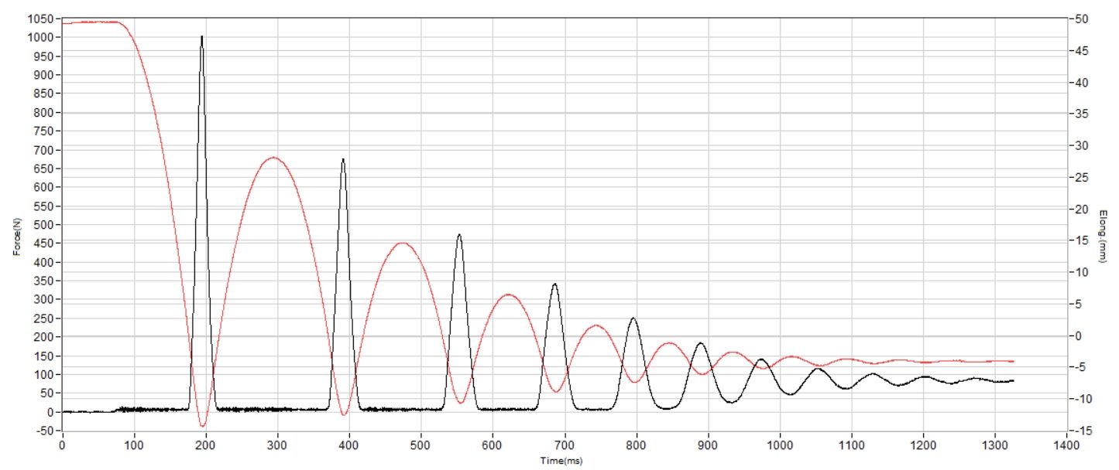Click the highest black force peak near 1000 N

[x=202, y=36]
